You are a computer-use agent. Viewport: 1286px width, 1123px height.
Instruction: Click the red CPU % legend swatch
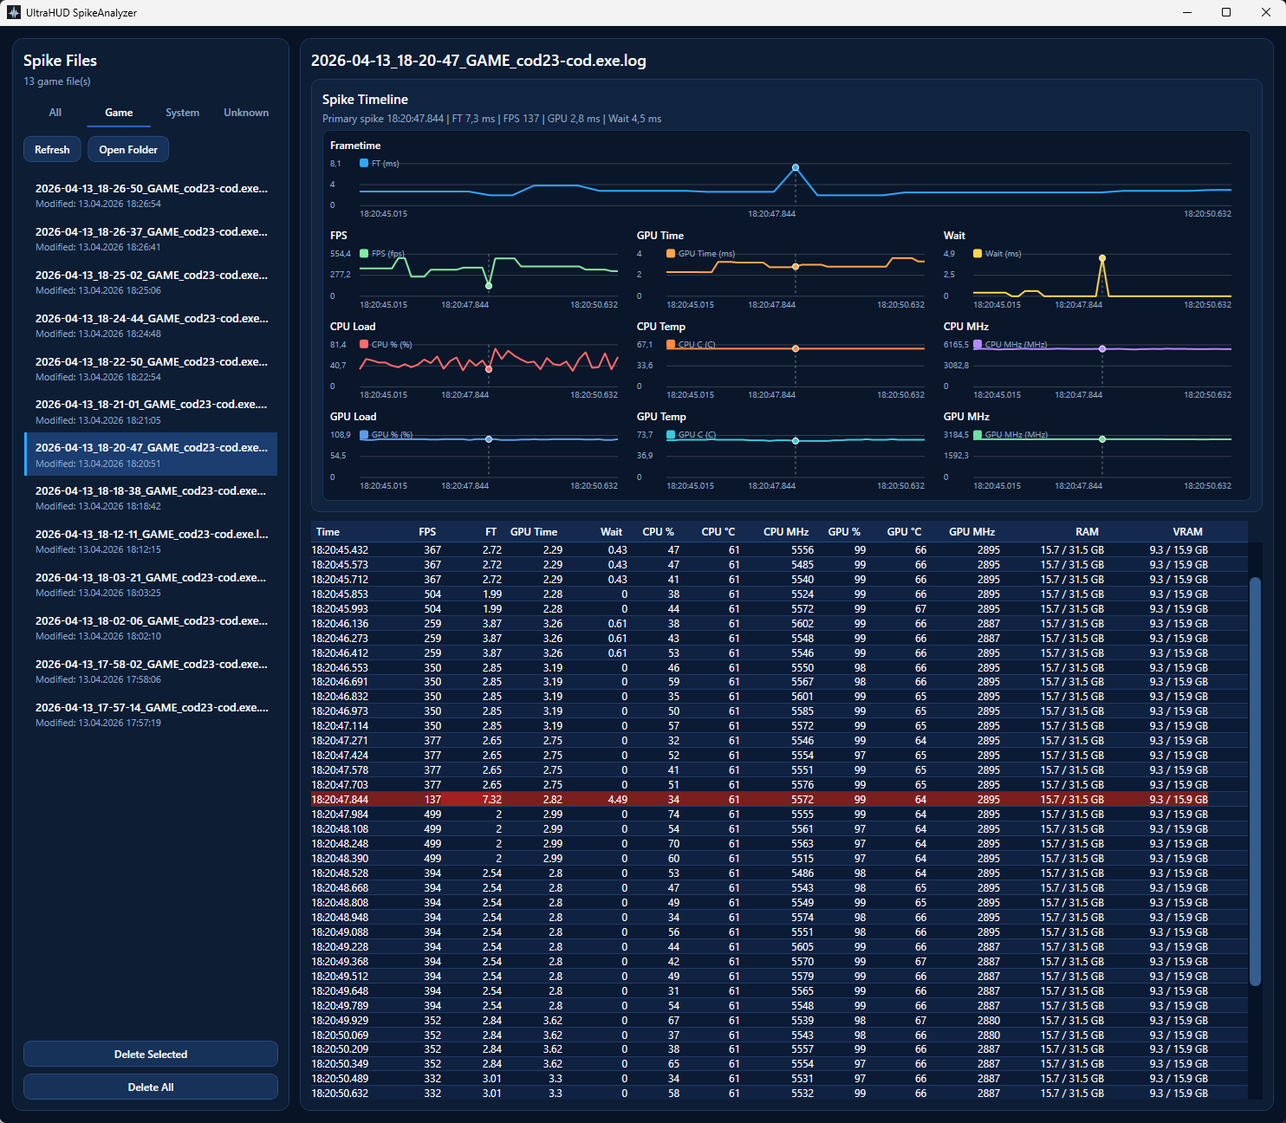coord(364,345)
